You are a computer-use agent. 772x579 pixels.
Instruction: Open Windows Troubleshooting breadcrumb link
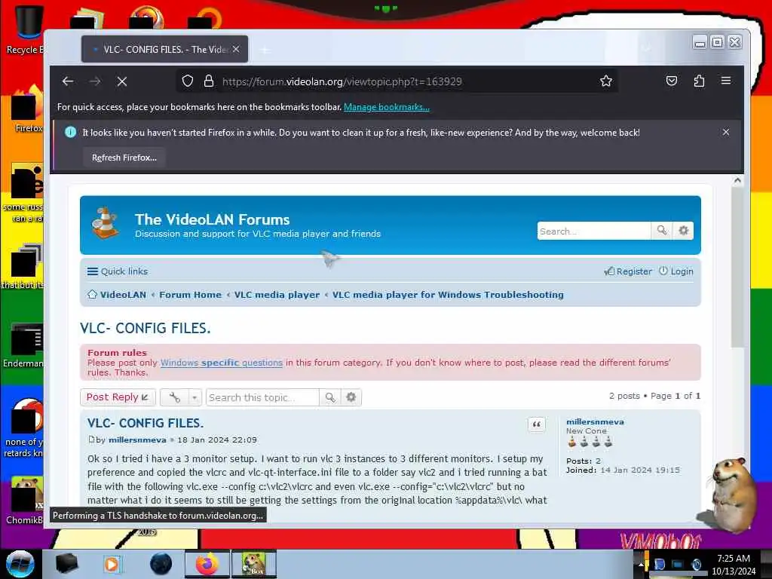coord(448,295)
